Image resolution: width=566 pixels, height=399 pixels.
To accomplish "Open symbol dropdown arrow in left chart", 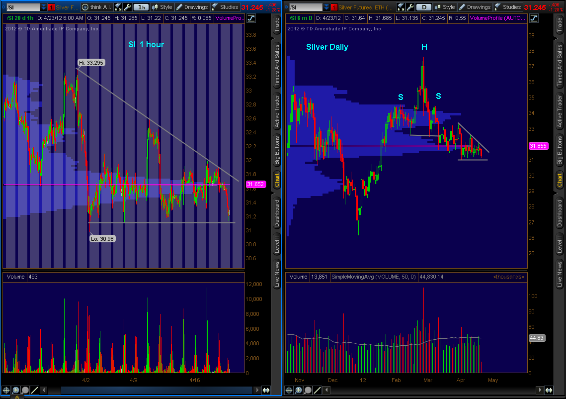I will (x=44, y=7).
